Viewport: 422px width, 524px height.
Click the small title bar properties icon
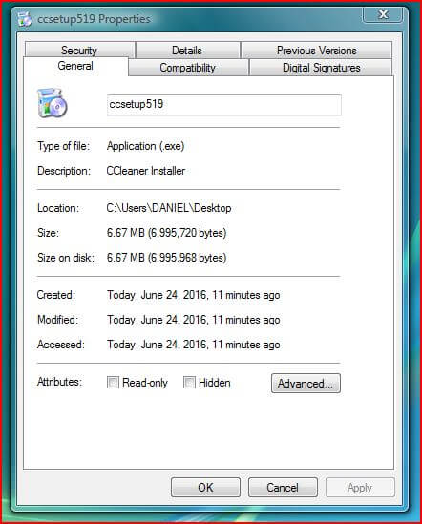click(25, 19)
